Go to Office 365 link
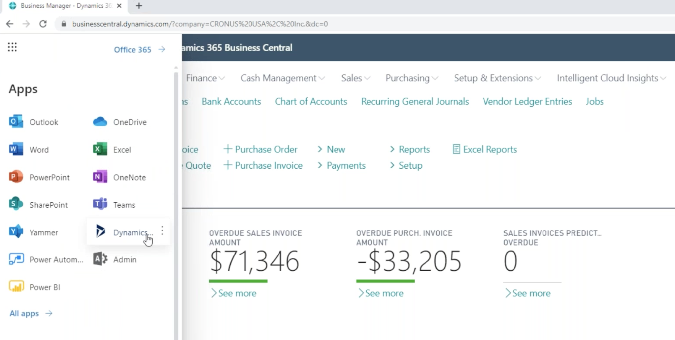The width and height of the screenshot is (675, 340). click(139, 49)
